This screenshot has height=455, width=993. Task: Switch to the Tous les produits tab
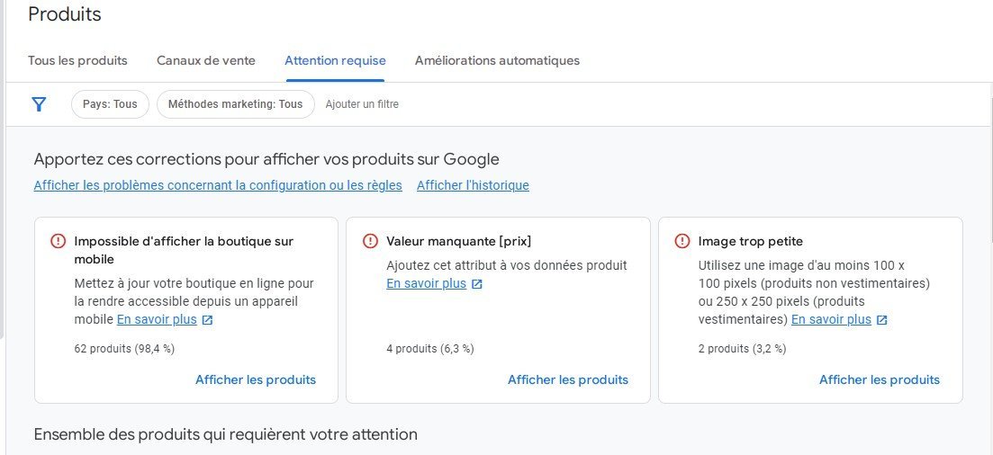[78, 61]
